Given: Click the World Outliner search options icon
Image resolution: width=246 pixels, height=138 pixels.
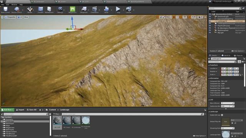Looking at the screenshot, I should 243,8.
